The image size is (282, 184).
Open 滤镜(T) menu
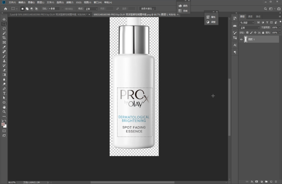[70, 3]
